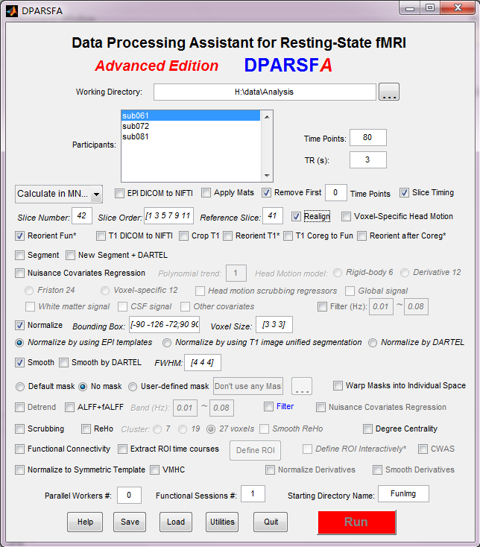The width and height of the screenshot is (480, 547).
Task: Check the CWAS checkbox
Action: click(423, 449)
